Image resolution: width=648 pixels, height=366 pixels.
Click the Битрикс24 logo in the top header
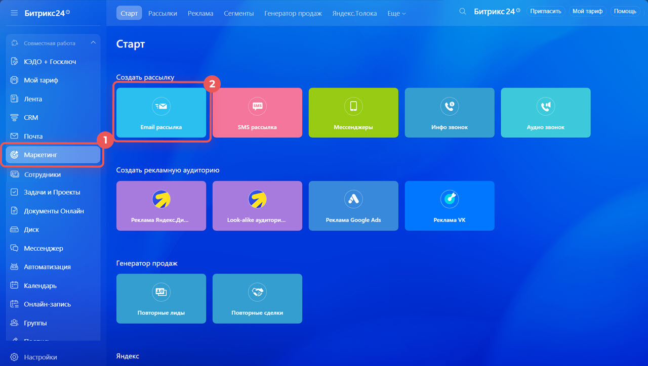click(x=497, y=12)
